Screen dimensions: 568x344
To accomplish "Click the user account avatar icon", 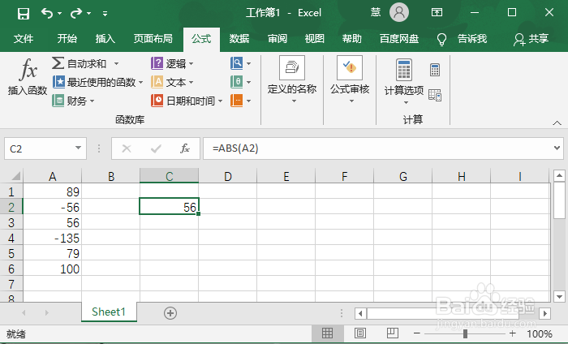I will click(399, 12).
